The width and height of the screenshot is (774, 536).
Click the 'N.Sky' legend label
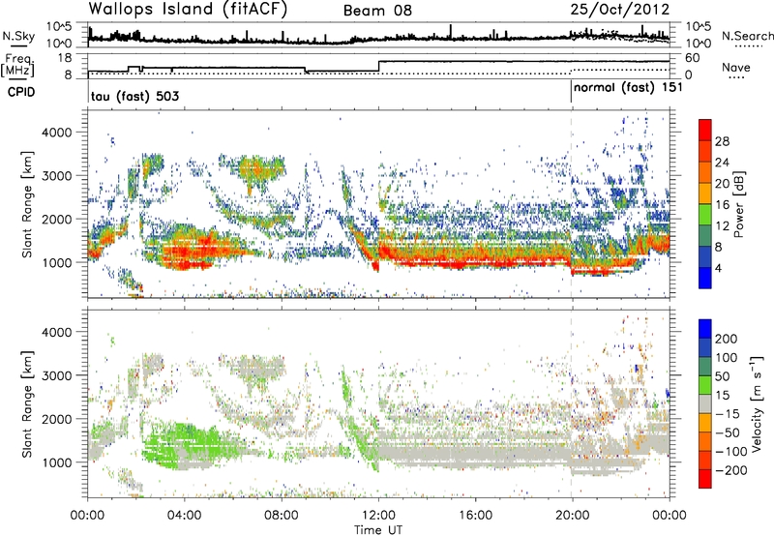(18, 36)
